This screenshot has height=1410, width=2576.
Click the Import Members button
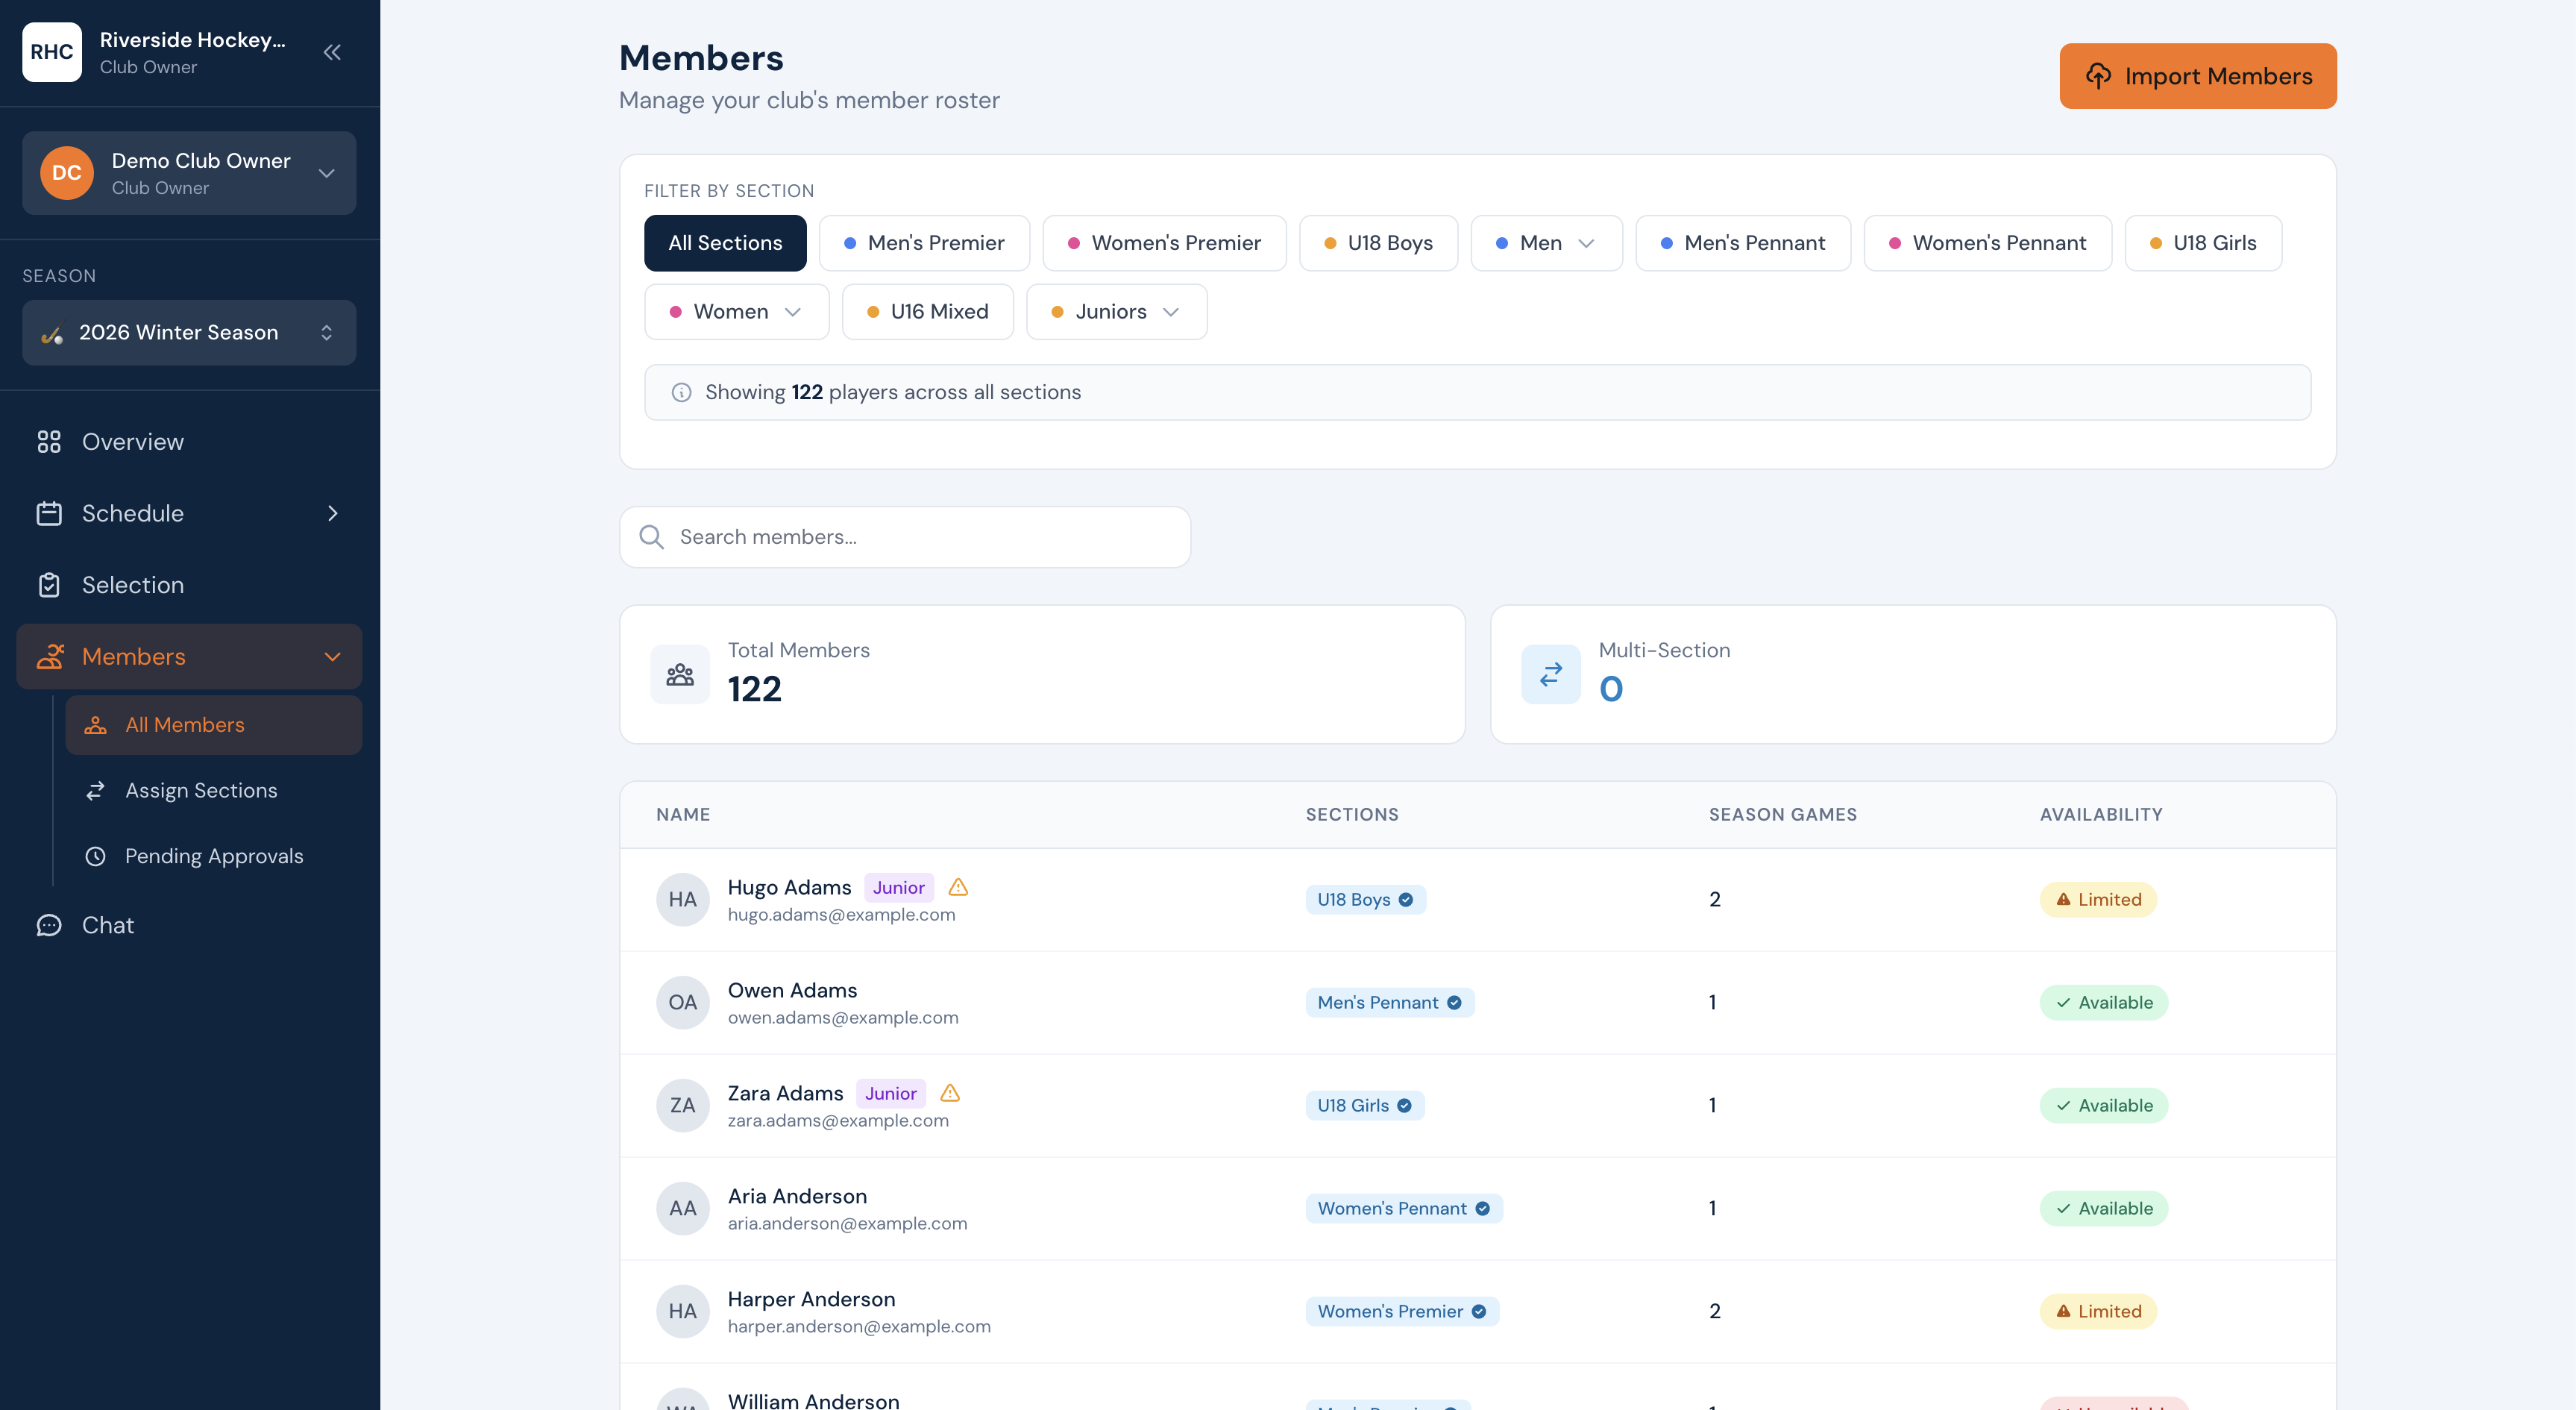click(x=2198, y=76)
